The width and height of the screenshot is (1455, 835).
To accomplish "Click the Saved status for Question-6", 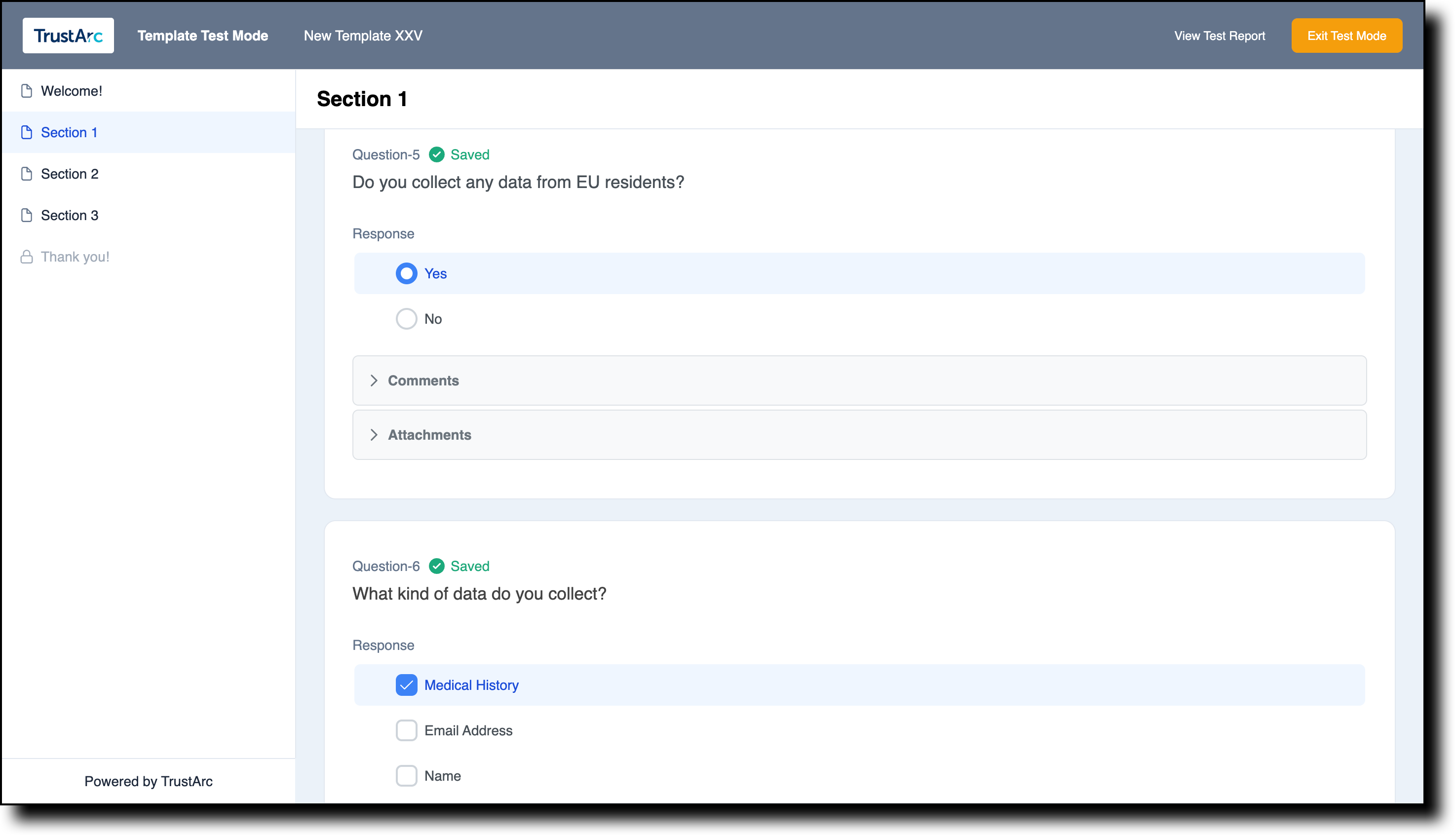I will tap(470, 566).
